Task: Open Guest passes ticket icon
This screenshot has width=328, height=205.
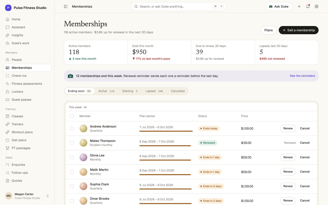Action: point(7,100)
